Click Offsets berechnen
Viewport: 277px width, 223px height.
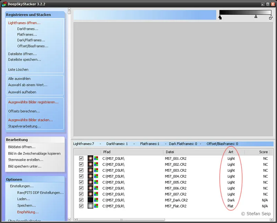point(24,111)
